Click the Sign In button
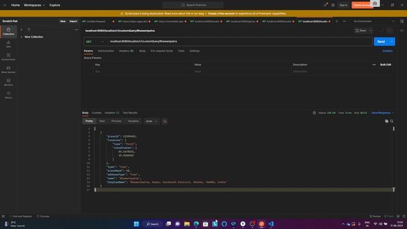Screen dimensions: 407x229 click(x=343, y=5)
